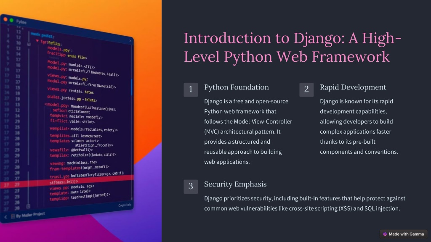431x242 pixels.
Task: Select the code editor illustration image
Action: [81, 121]
